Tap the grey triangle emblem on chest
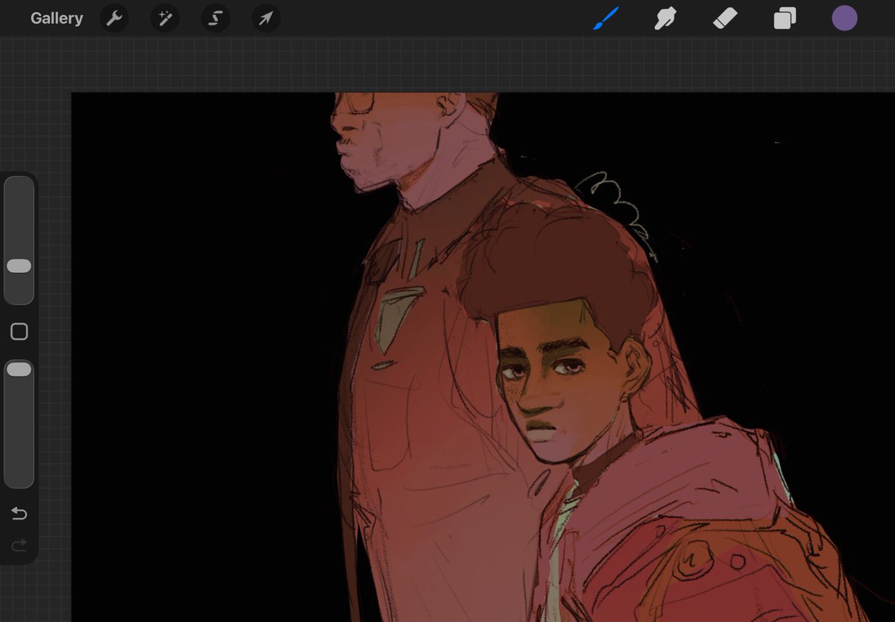895x622 pixels. click(x=398, y=319)
